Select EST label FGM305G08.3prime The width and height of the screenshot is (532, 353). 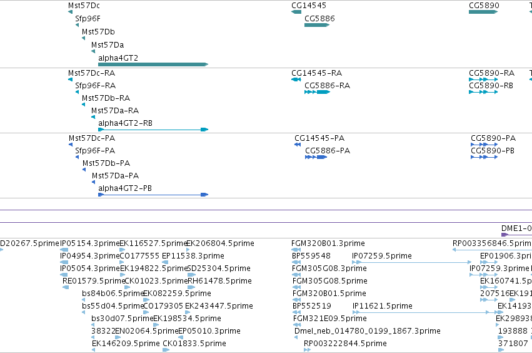point(329,269)
